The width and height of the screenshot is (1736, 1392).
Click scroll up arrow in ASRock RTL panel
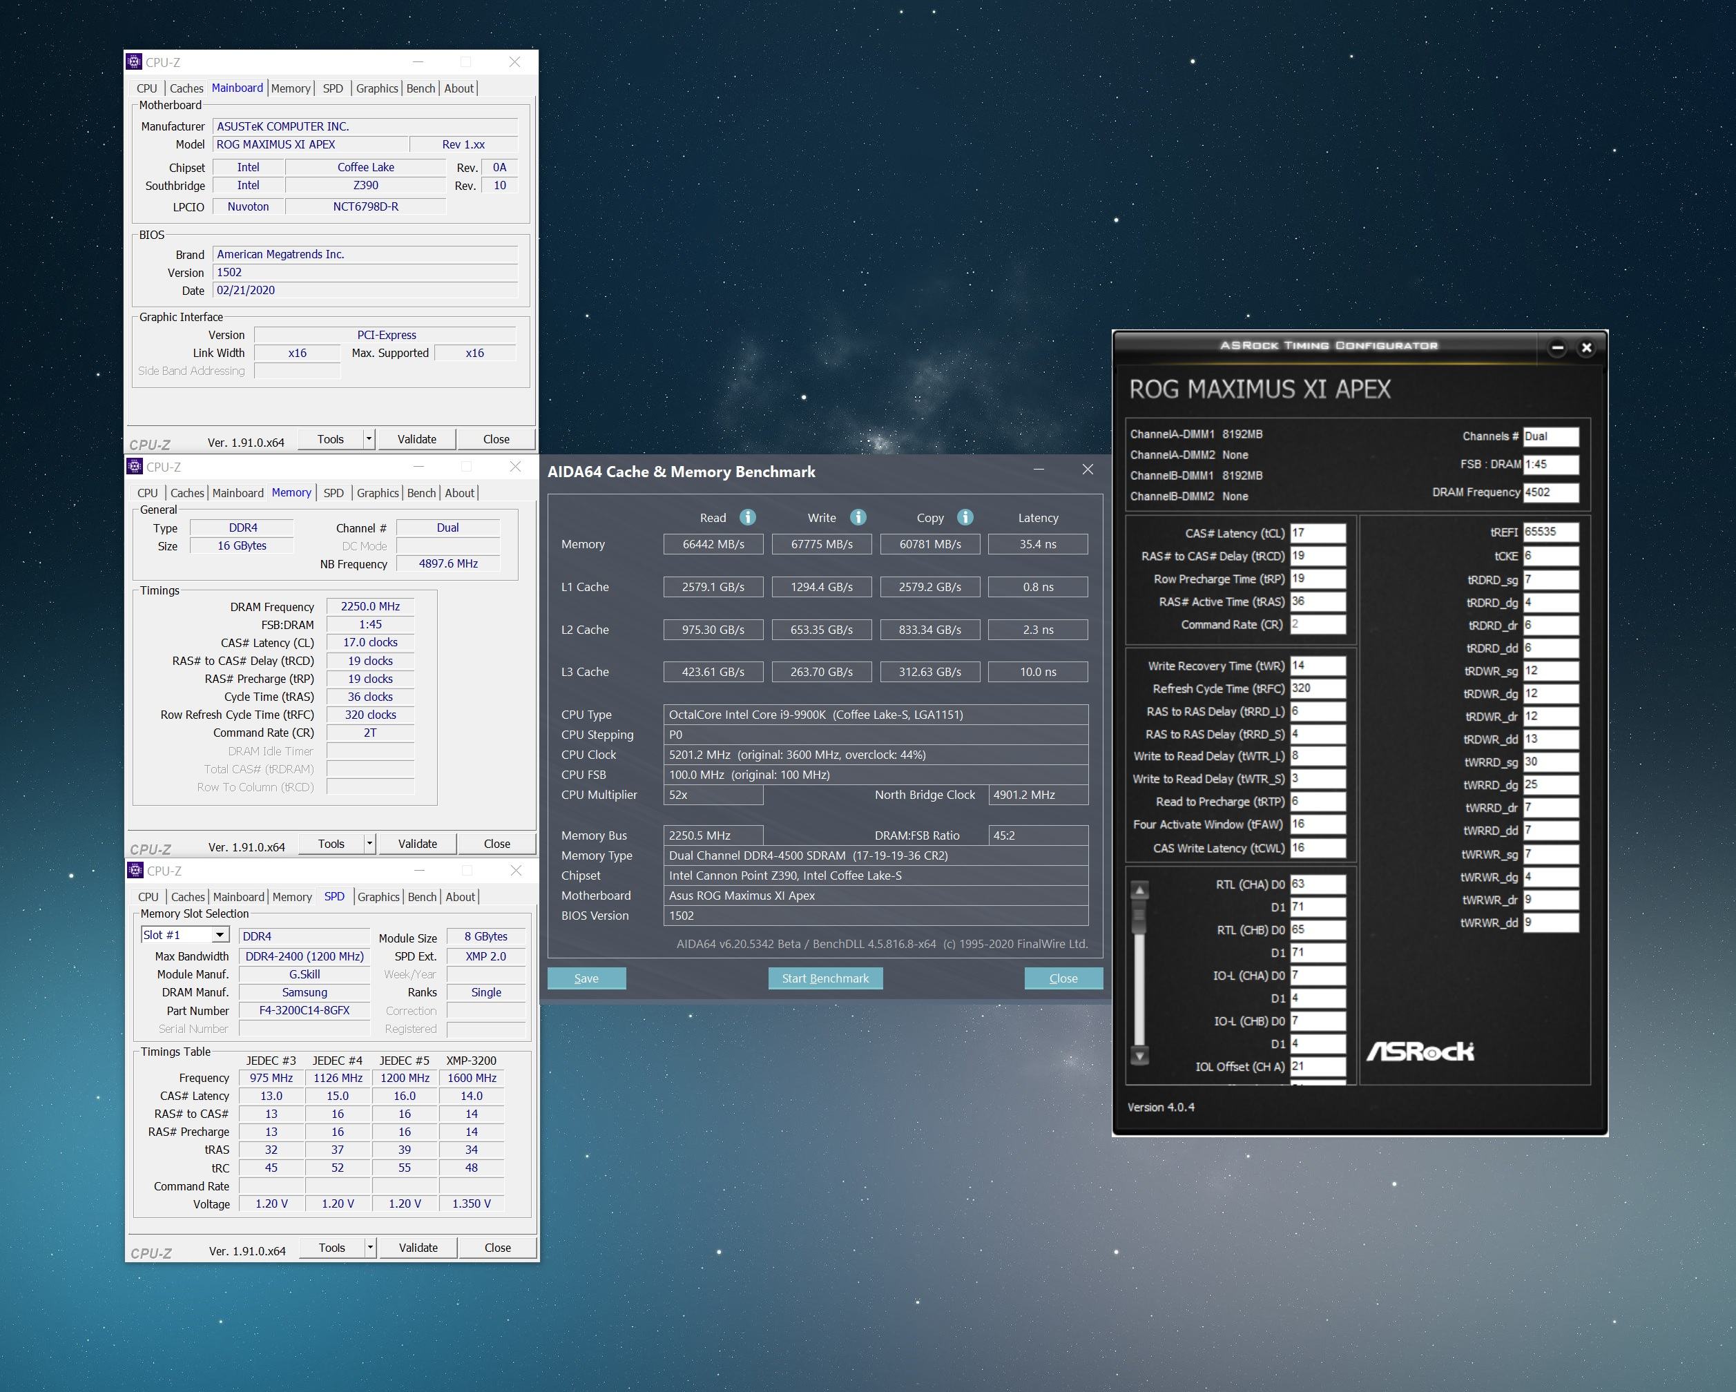(x=1139, y=891)
